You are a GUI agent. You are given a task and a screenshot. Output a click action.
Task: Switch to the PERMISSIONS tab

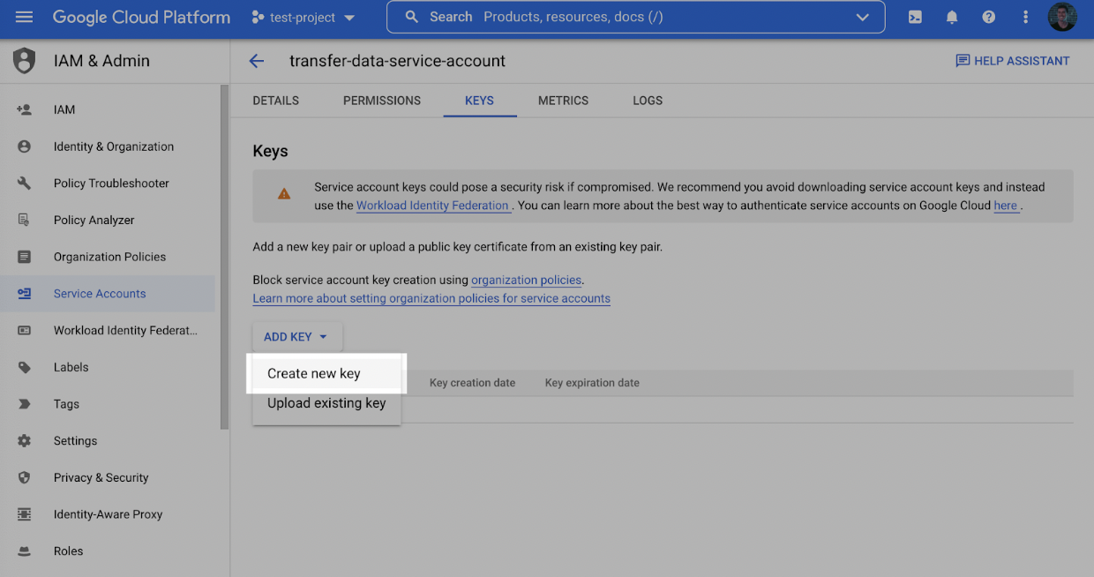pos(382,101)
